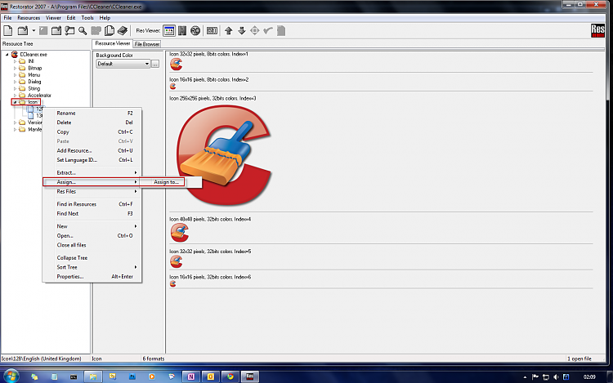
Task: Click the New file toolbar icon
Action: click(8, 30)
